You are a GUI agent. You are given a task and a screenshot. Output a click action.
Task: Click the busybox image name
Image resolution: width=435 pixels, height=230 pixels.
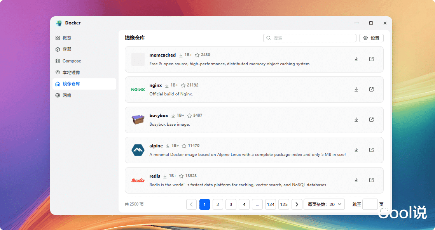159,116
